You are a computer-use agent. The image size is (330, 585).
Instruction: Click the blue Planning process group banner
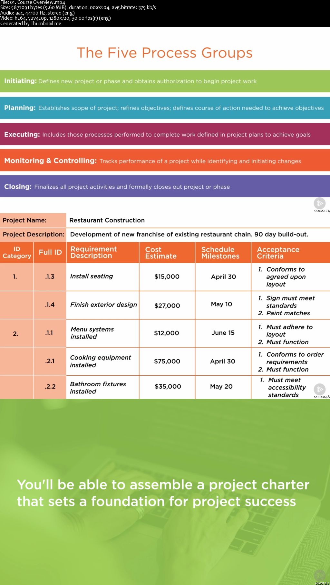pos(165,108)
